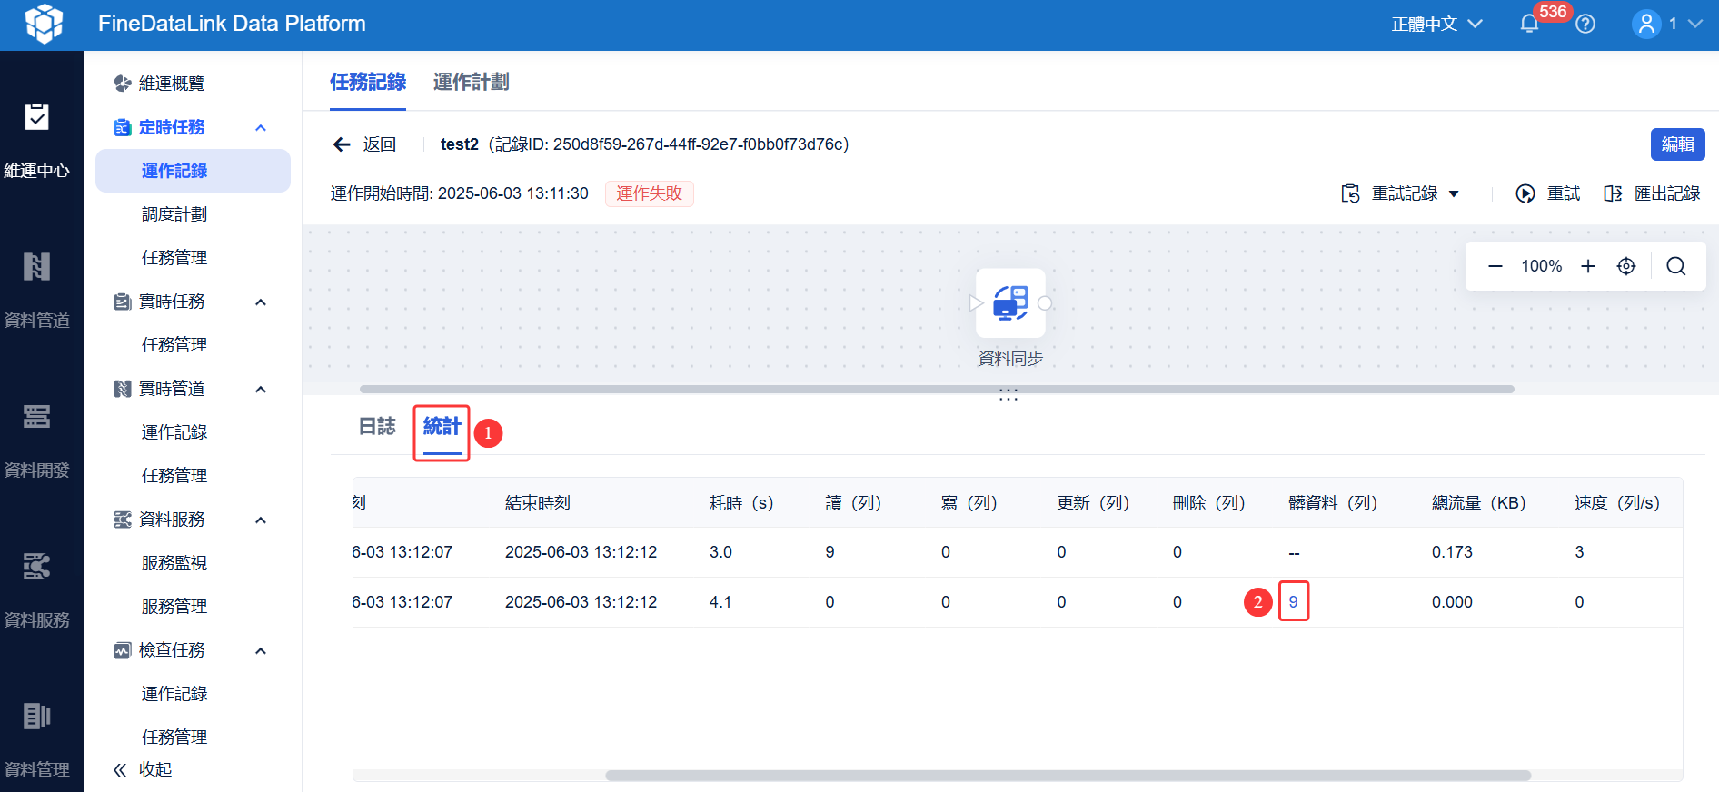Zoom out the canvas with the minus icon

[x=1495, y=266]
